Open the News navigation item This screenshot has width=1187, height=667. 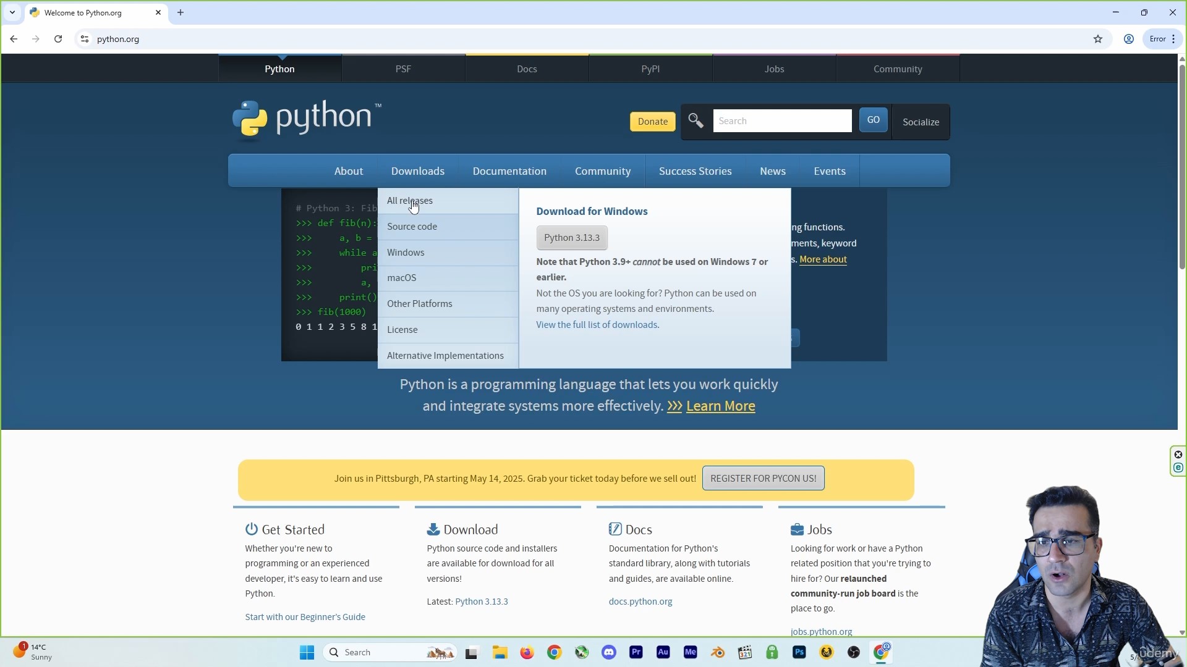pos(773,171)
